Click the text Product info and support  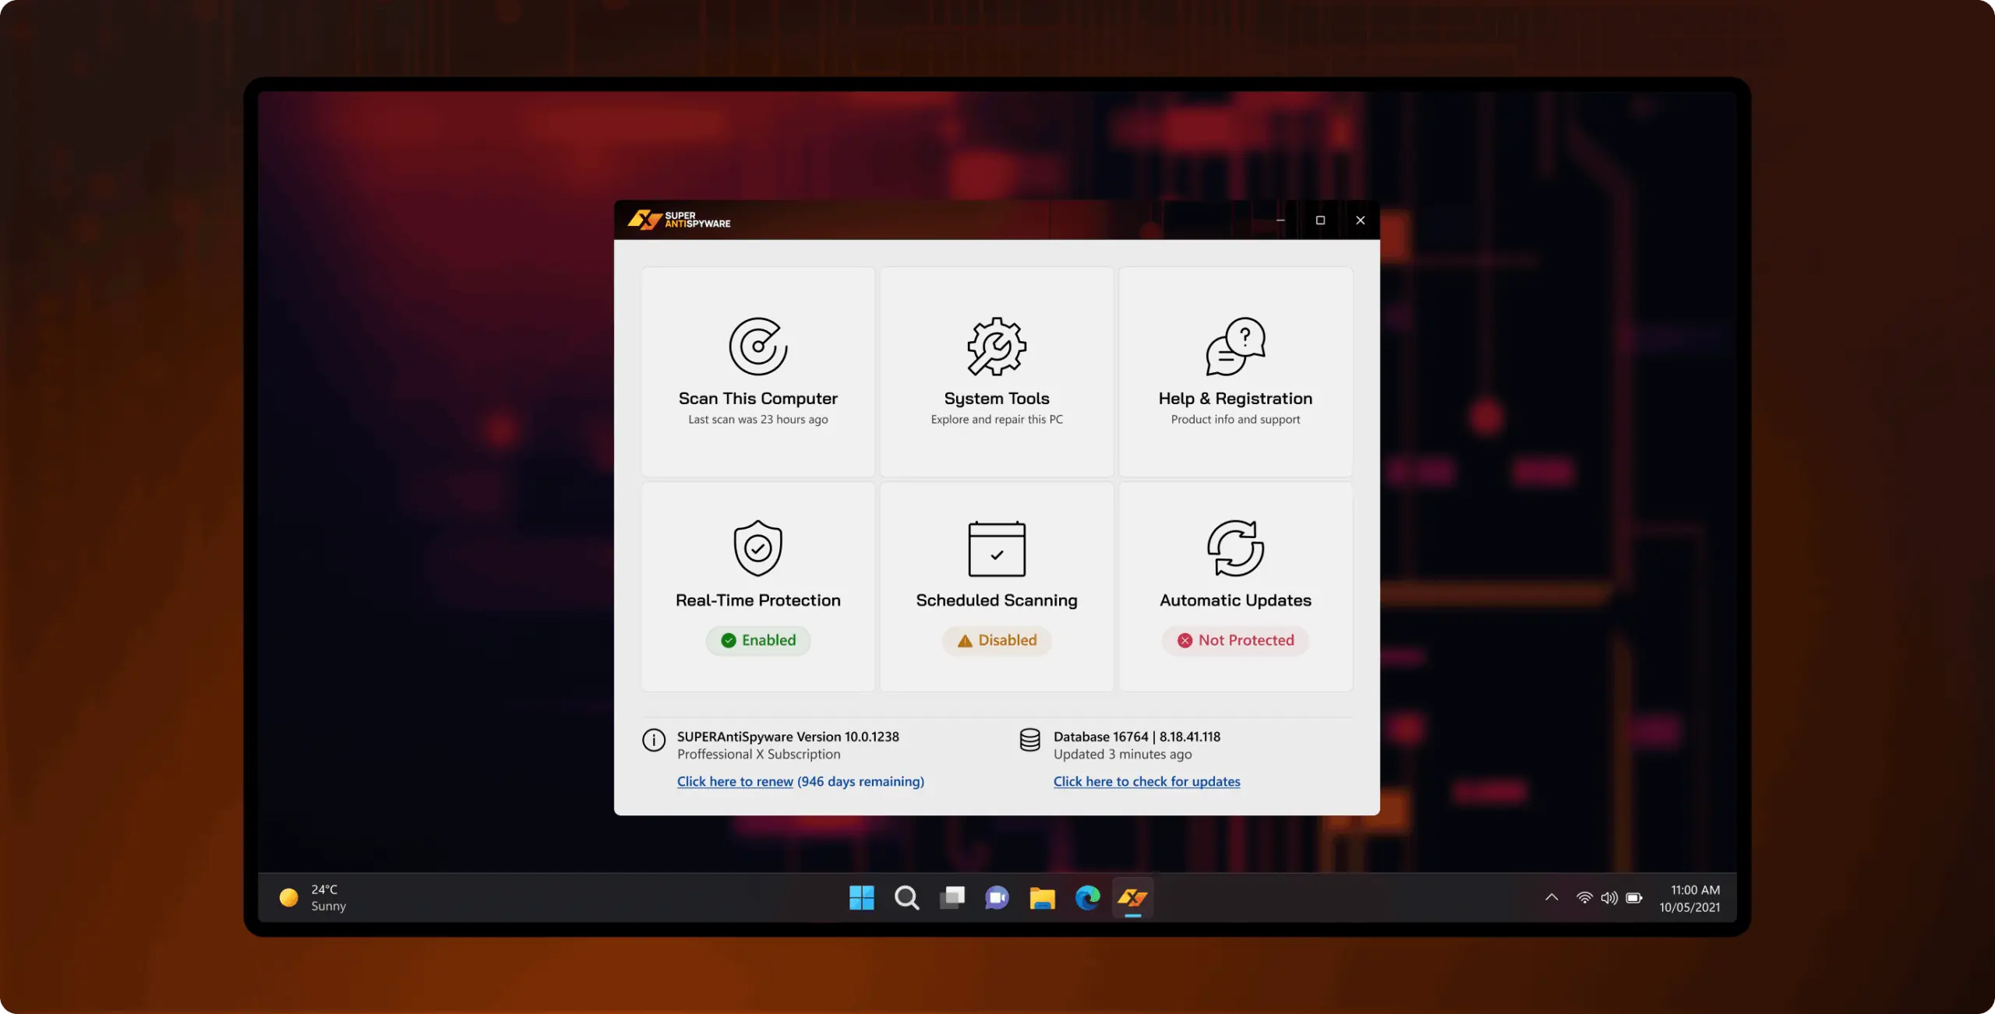pos(1235,419)
